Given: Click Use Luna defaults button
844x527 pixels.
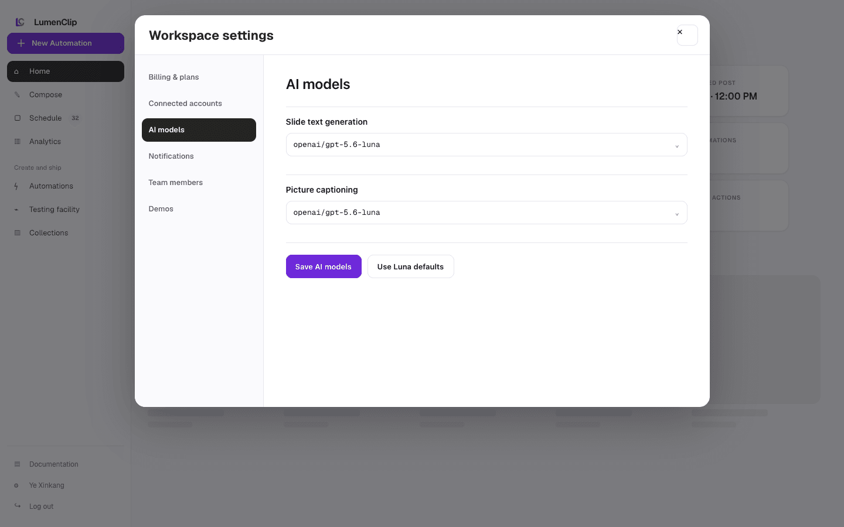Looking at the screenshot, I should point(410,266).
